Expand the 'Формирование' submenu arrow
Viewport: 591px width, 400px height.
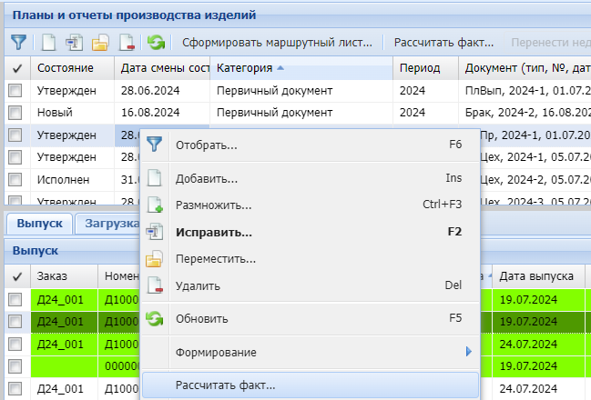[x=468, y=352]
